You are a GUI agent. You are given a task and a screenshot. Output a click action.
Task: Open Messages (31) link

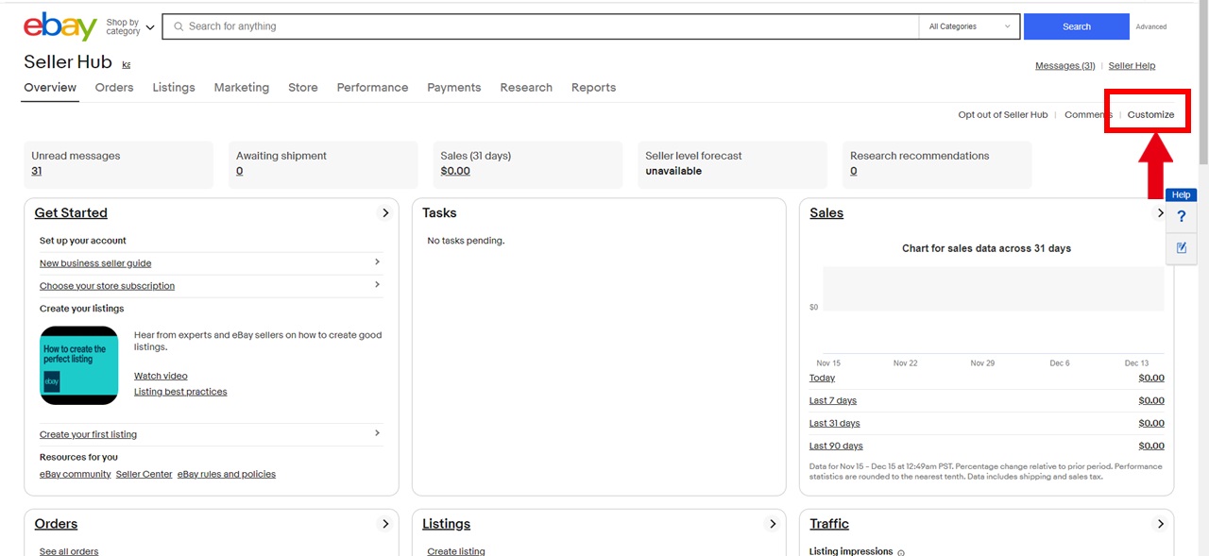pyautogui.click(x=1064, y=66)
